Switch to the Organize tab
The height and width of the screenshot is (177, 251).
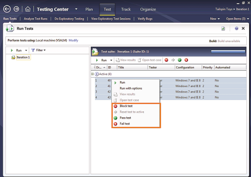tap(148, 10)
